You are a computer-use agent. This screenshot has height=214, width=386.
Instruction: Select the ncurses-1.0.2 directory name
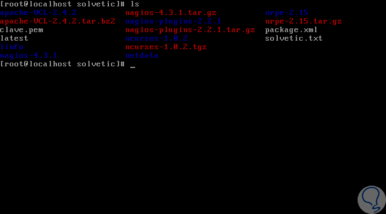coord(157,39)
